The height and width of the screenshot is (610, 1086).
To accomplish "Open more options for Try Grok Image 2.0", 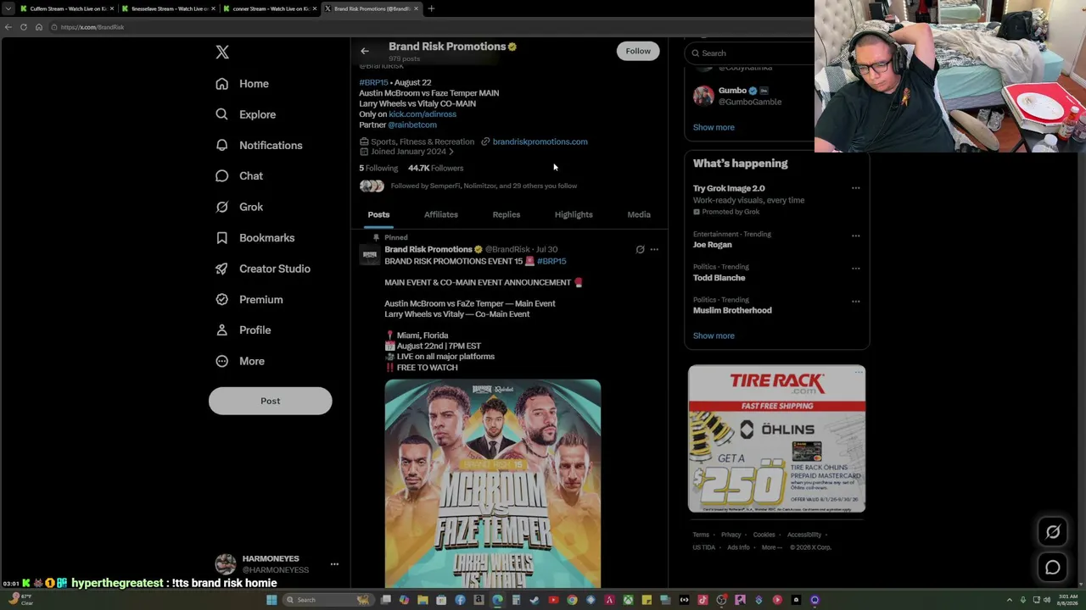I will [855, 188].
